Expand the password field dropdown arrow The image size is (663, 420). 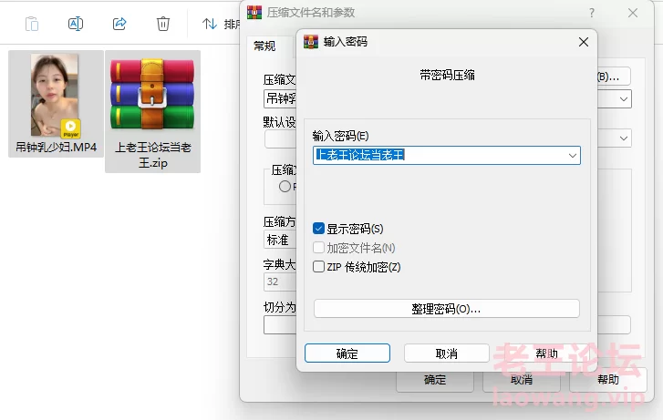(x=573, y=156)
